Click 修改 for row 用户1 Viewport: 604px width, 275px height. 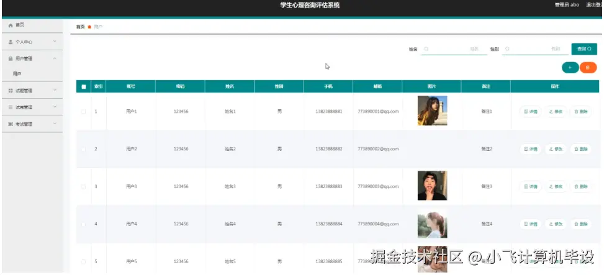556,111
